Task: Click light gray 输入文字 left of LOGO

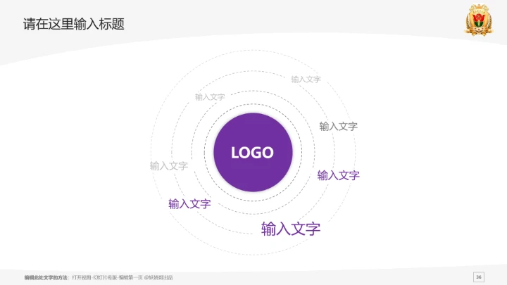Action: point(169,166)
